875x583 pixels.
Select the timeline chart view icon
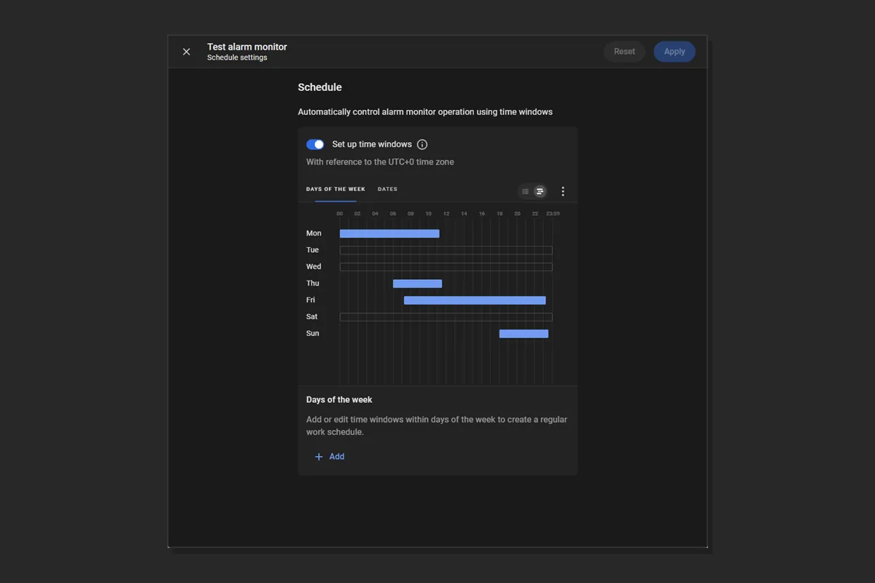coord(540,192)
